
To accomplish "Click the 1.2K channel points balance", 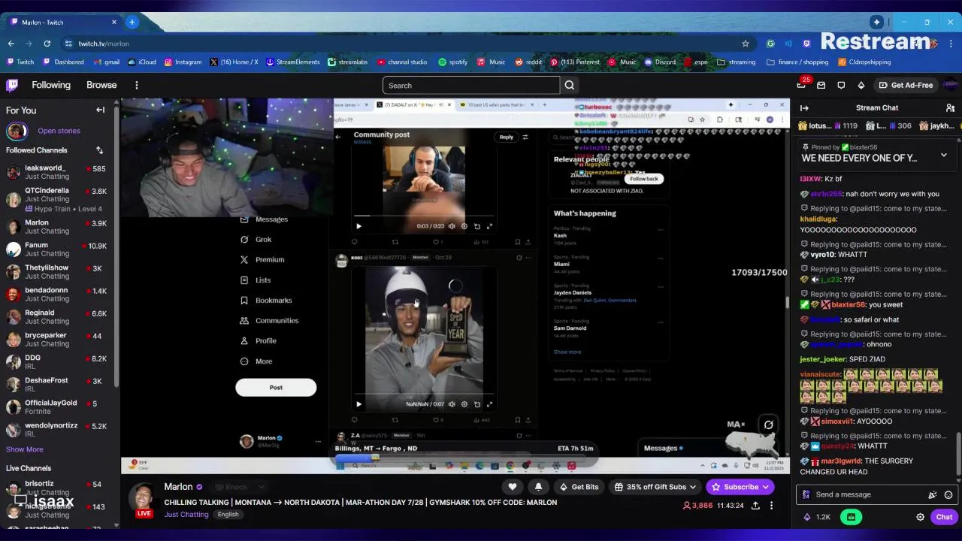I will (x=816, y=517).
